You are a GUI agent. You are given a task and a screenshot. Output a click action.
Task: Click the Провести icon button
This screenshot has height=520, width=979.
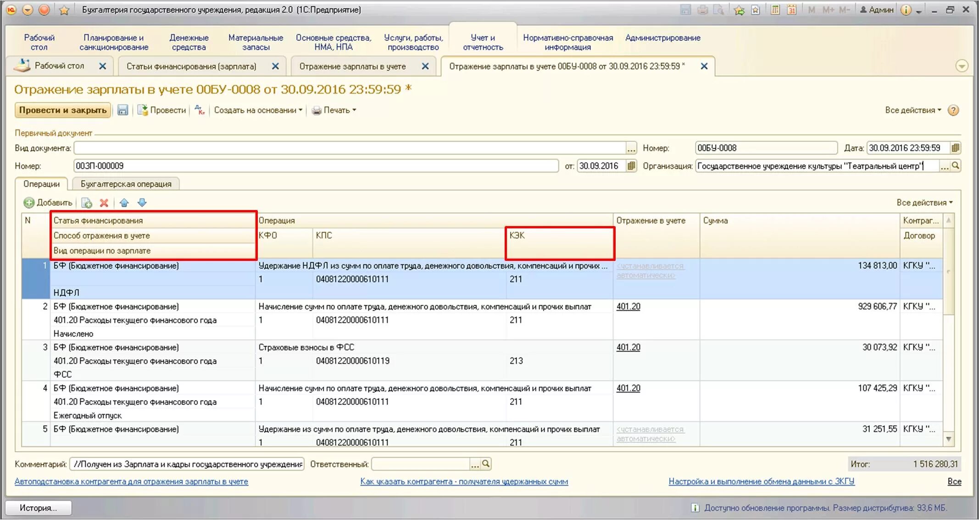tap(144, 112)
